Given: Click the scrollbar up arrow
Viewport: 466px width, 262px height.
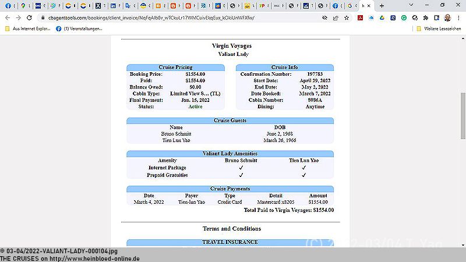Looking at the screenshot, I should [x=463, y=38].
